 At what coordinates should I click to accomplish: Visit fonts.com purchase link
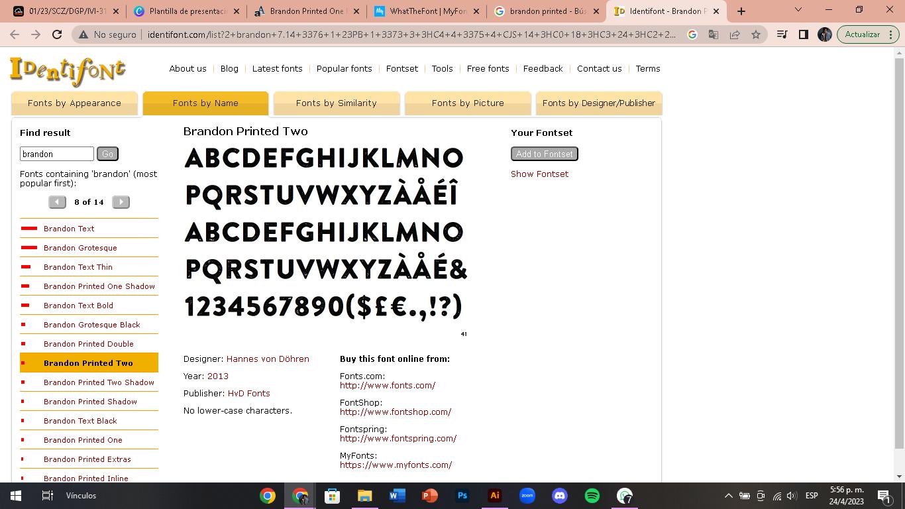[x=388, y=386]
